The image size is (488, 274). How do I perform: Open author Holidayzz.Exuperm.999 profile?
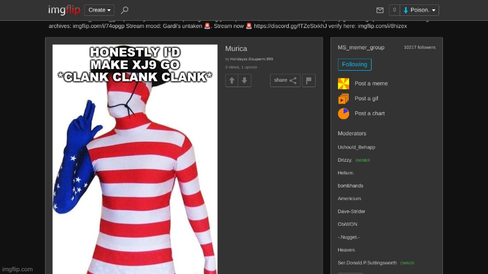(251, 59)
